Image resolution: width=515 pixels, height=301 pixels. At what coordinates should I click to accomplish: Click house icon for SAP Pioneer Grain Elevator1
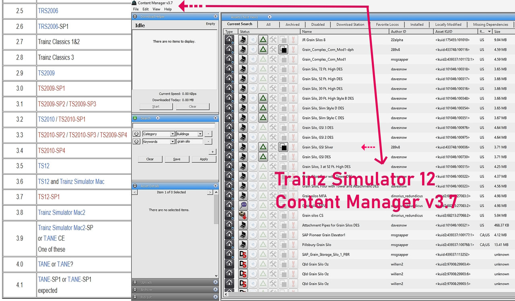(x=229, y=235)
